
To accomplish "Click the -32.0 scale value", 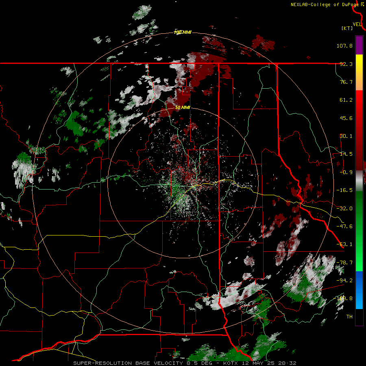I will [x=344, y=209].
